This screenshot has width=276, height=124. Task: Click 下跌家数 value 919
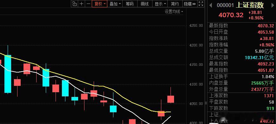270,108
